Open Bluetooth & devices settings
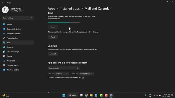The width and height of the screenshot is (175, 98). click(x=18, y=29)
